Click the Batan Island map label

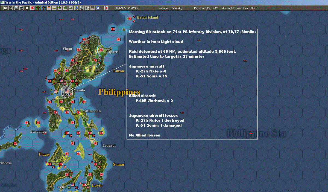pyautogui.click(x=148, y=17)
